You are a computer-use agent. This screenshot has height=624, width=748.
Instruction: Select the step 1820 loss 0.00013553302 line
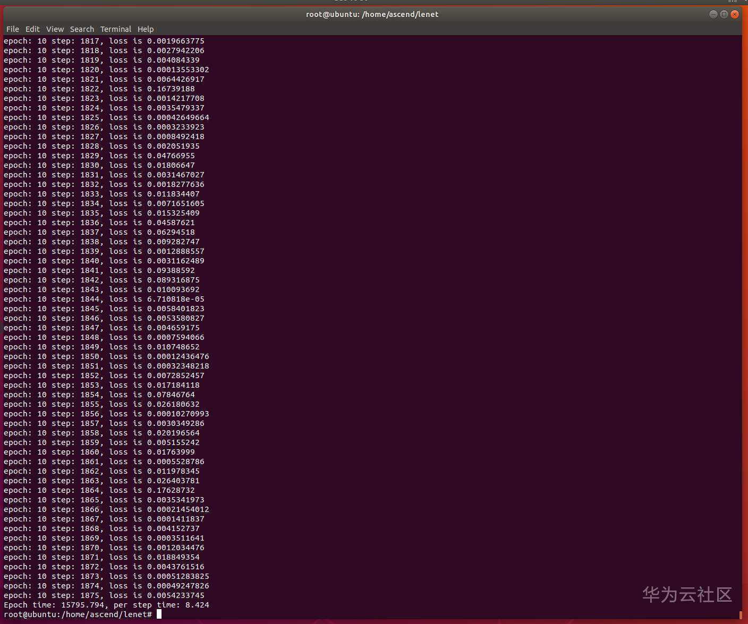pyautogui.click(x=106, y=70)
